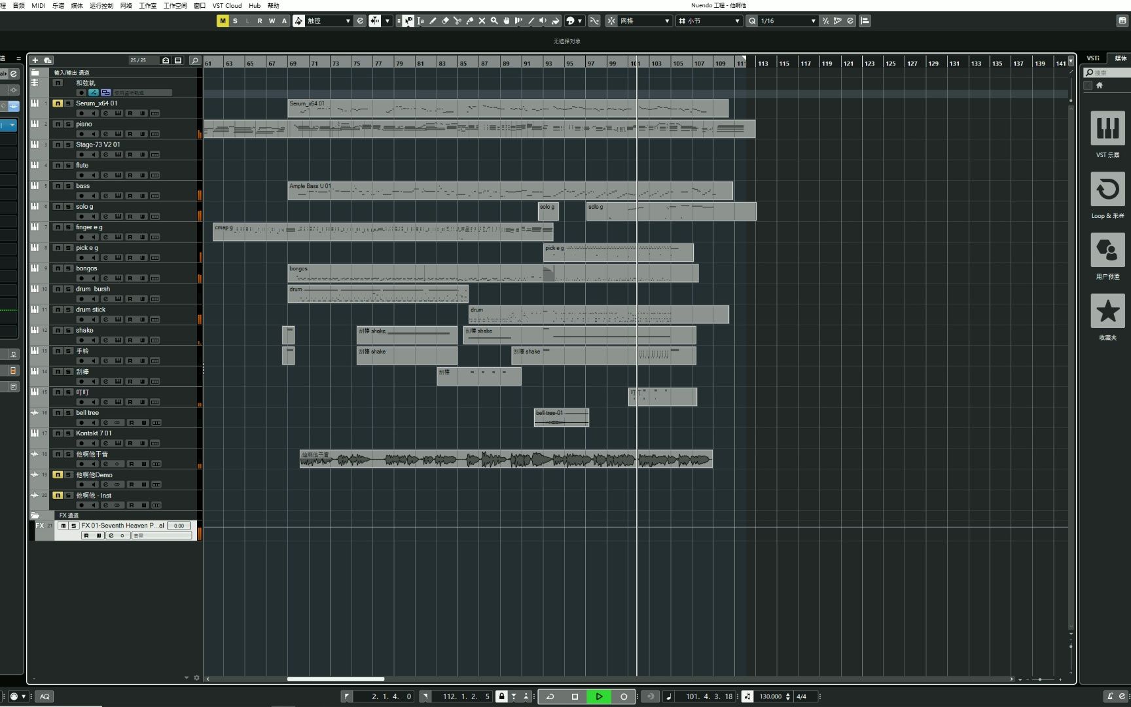Mute the bass track
The width and height of the screenshot is (1131, 707).
[58, 186]
